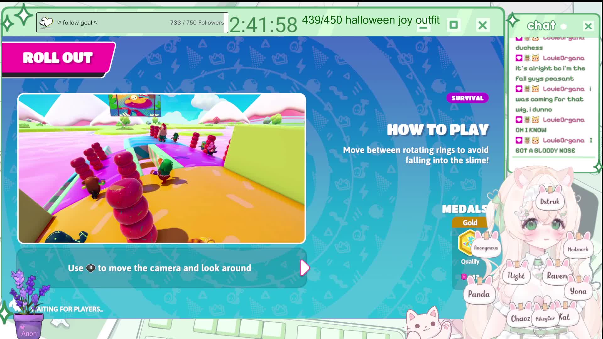This screenshot has height=339, width=603.
Task: Click the MikeyCar bunny name tag
Action: (545, 317)
